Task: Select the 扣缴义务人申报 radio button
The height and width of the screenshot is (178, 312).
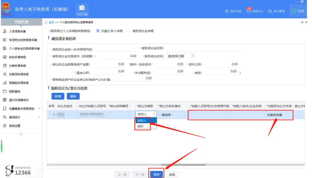Action: tap(98, 31)
